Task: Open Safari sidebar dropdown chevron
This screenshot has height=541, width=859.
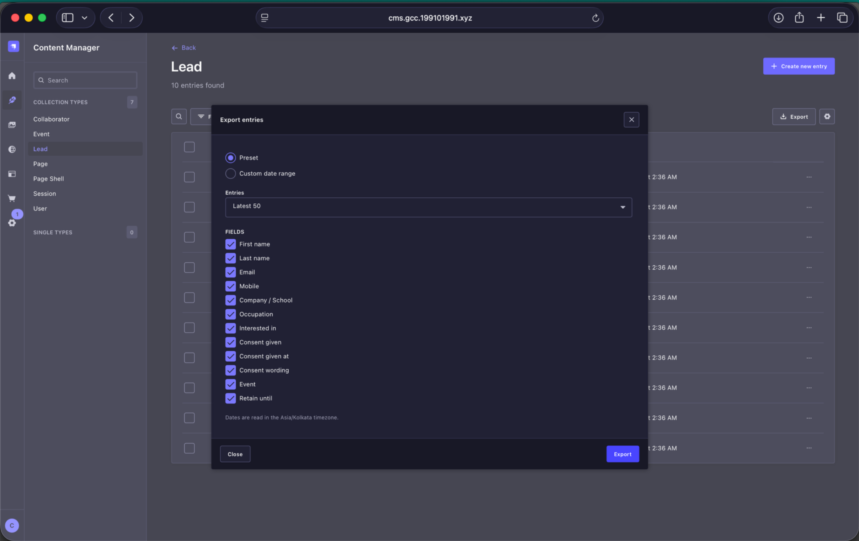Action: click(84, 18)
